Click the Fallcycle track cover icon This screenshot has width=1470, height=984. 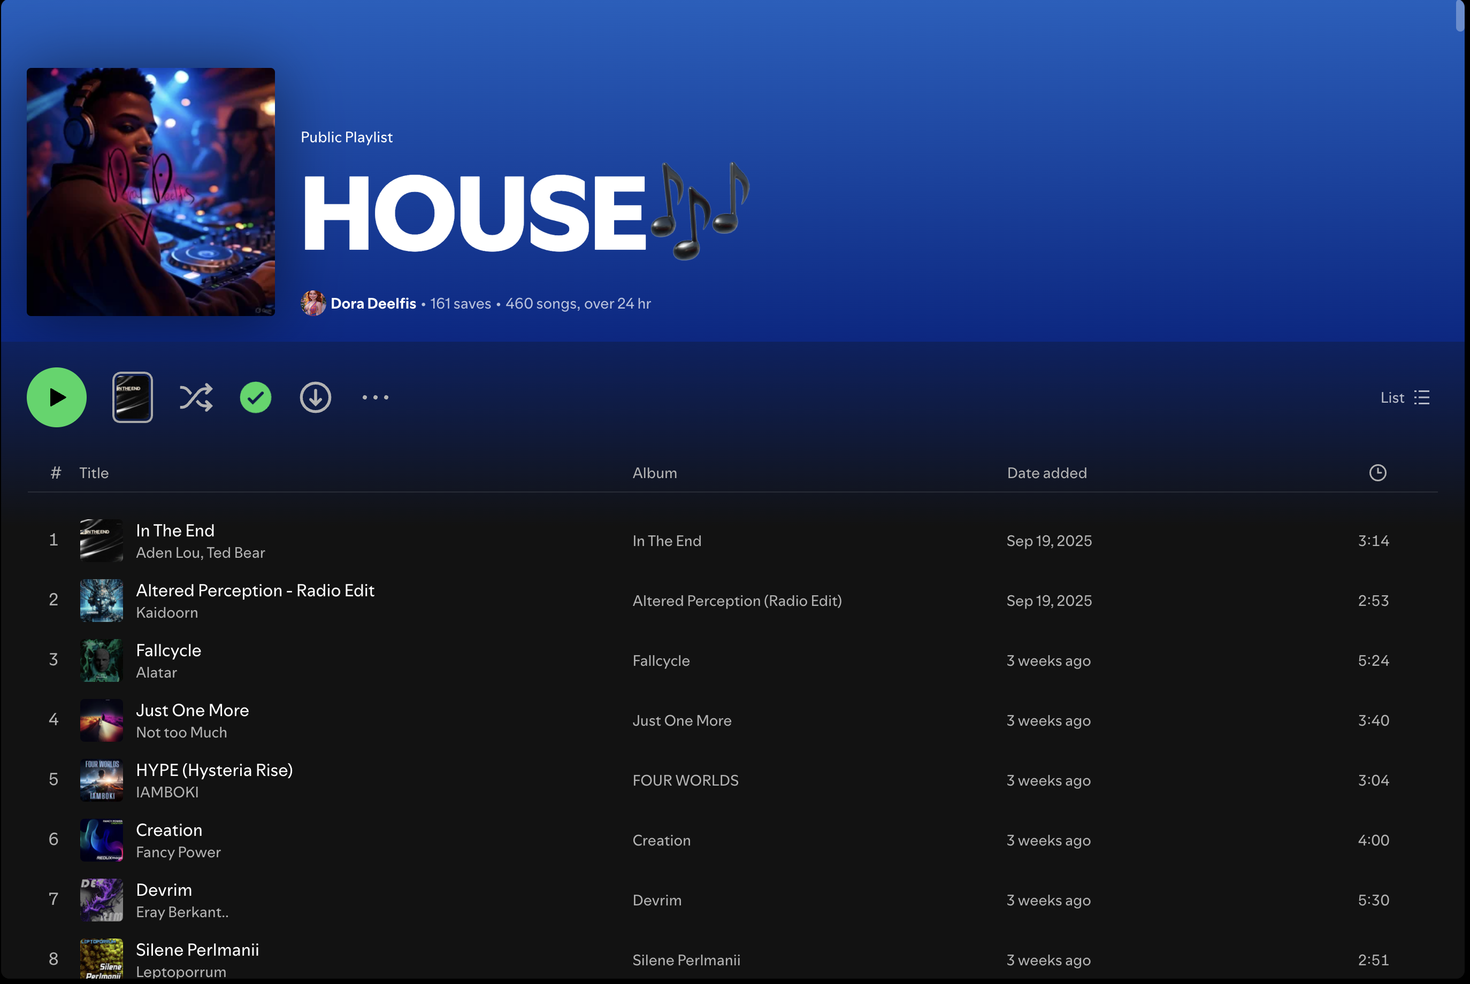tap(101, 660)
